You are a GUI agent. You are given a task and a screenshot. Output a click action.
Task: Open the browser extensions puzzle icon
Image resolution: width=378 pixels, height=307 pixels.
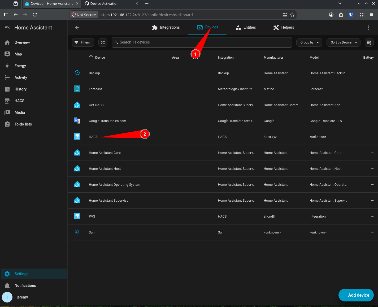tap(341, 15)
